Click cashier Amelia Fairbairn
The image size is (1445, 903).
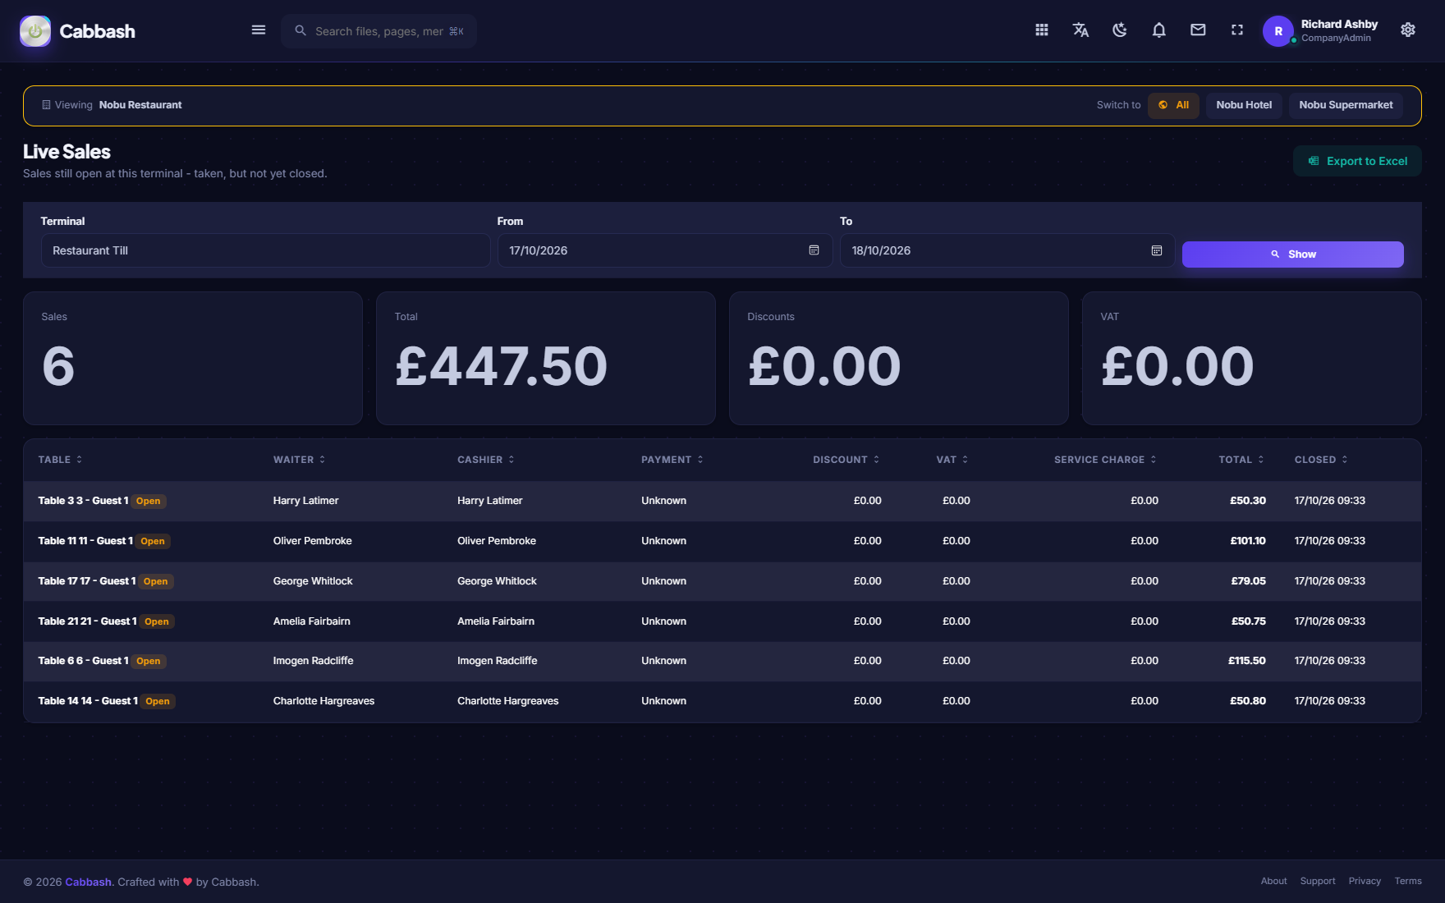496,621
